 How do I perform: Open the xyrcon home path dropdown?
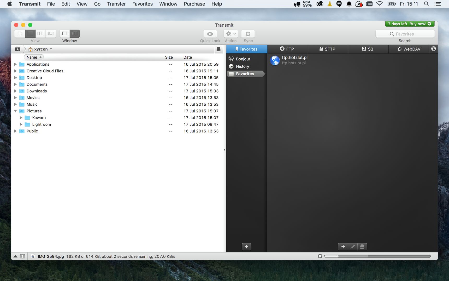coord(40,49)
